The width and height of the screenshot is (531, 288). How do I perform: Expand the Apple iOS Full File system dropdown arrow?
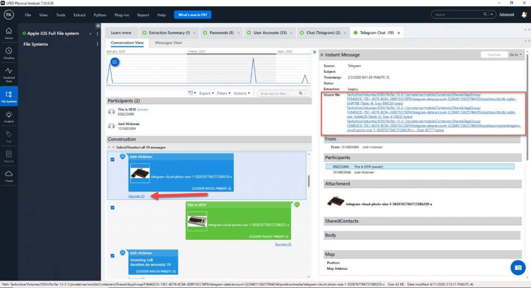[90, 34]
